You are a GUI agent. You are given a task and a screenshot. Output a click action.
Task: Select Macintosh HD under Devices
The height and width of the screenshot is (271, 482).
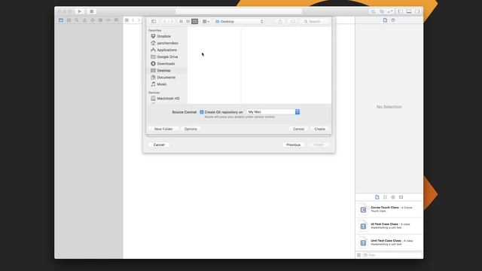(167, 99)
